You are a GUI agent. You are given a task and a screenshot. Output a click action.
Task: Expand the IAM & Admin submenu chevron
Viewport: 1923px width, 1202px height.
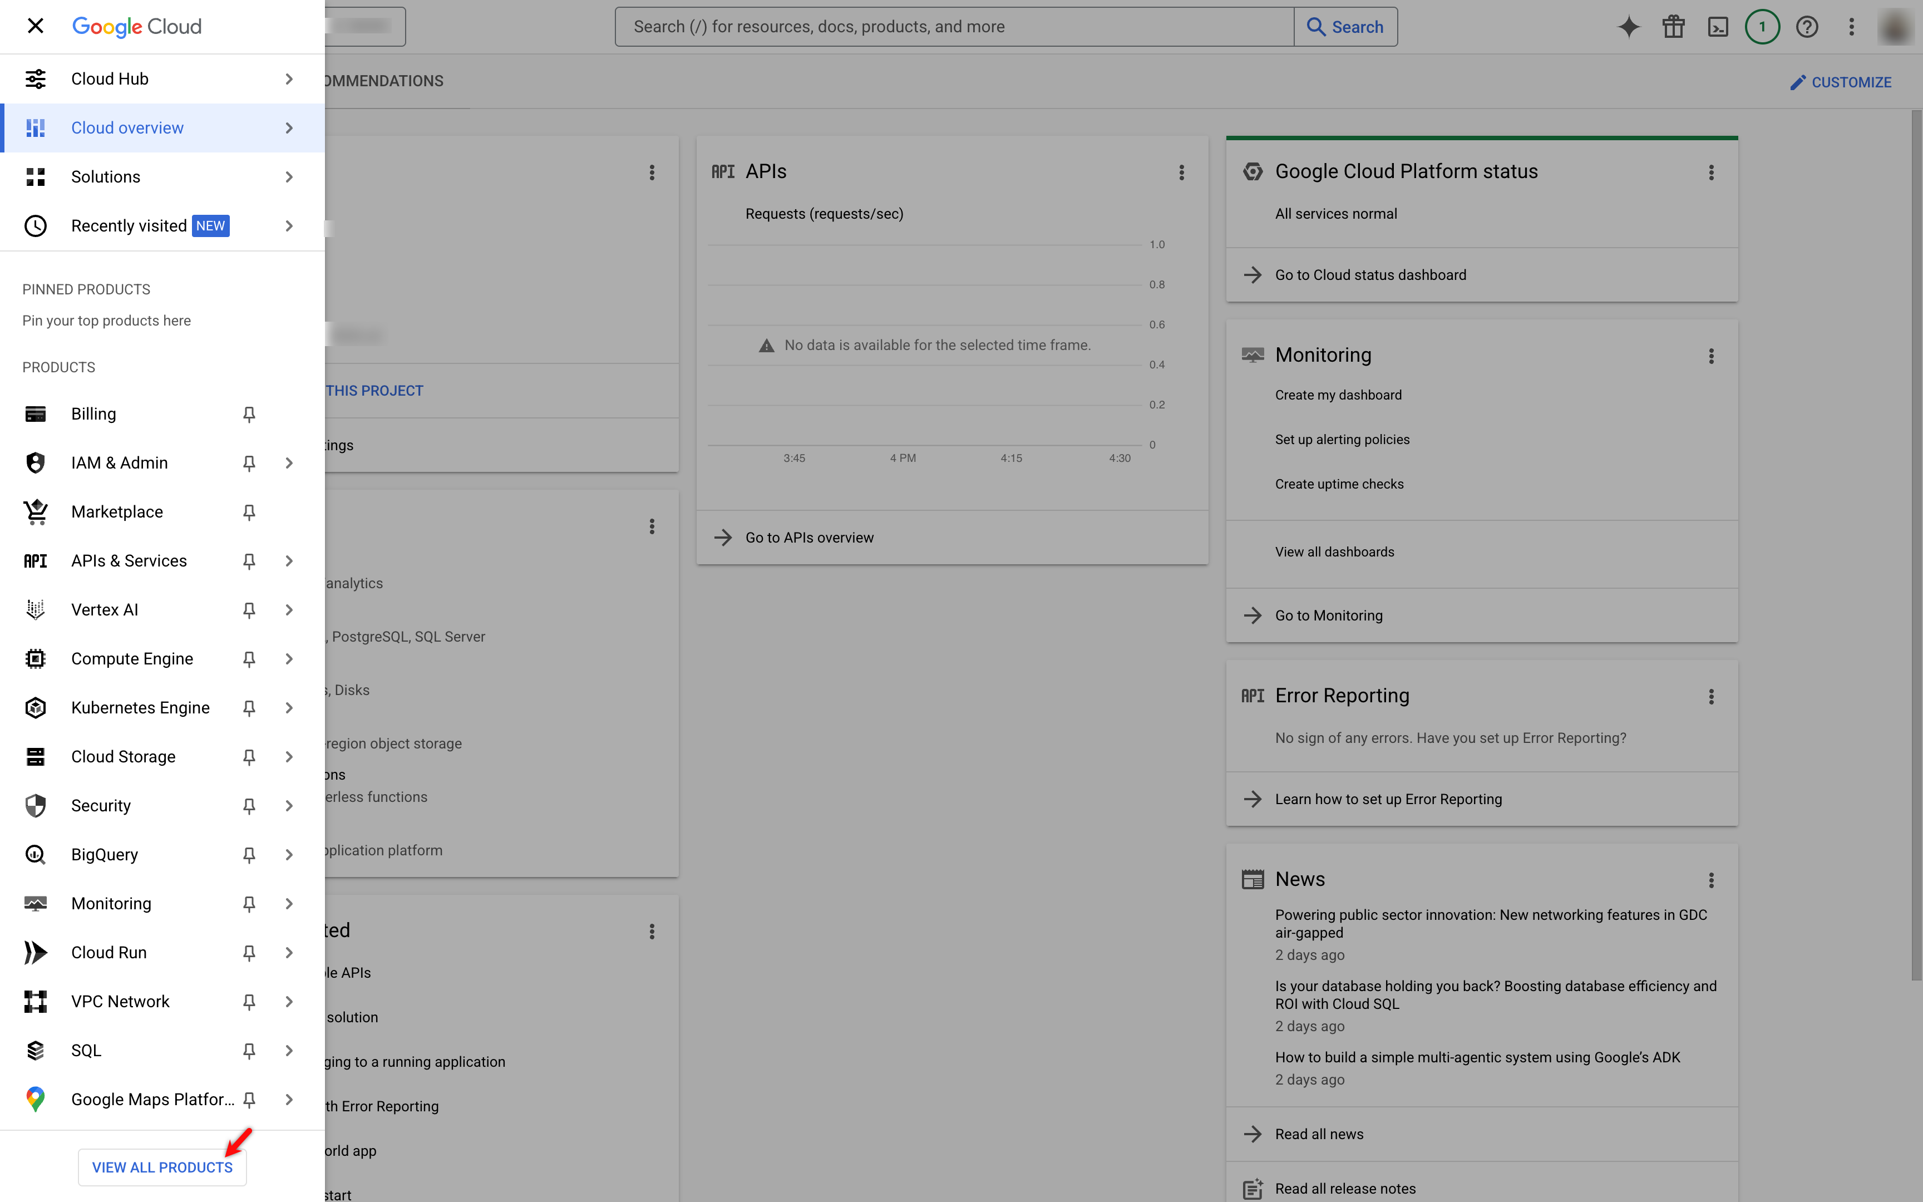tap(289, 464)
